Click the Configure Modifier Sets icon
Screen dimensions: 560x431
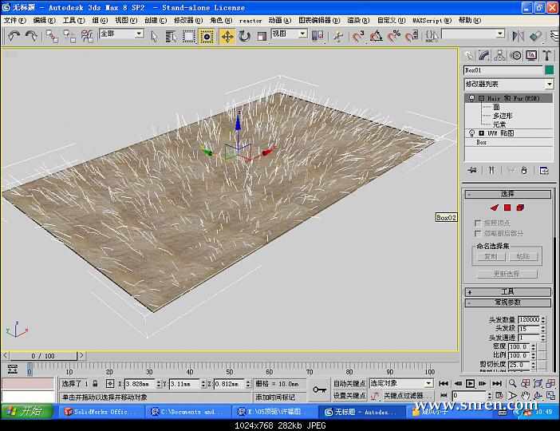tap(544, 170)
